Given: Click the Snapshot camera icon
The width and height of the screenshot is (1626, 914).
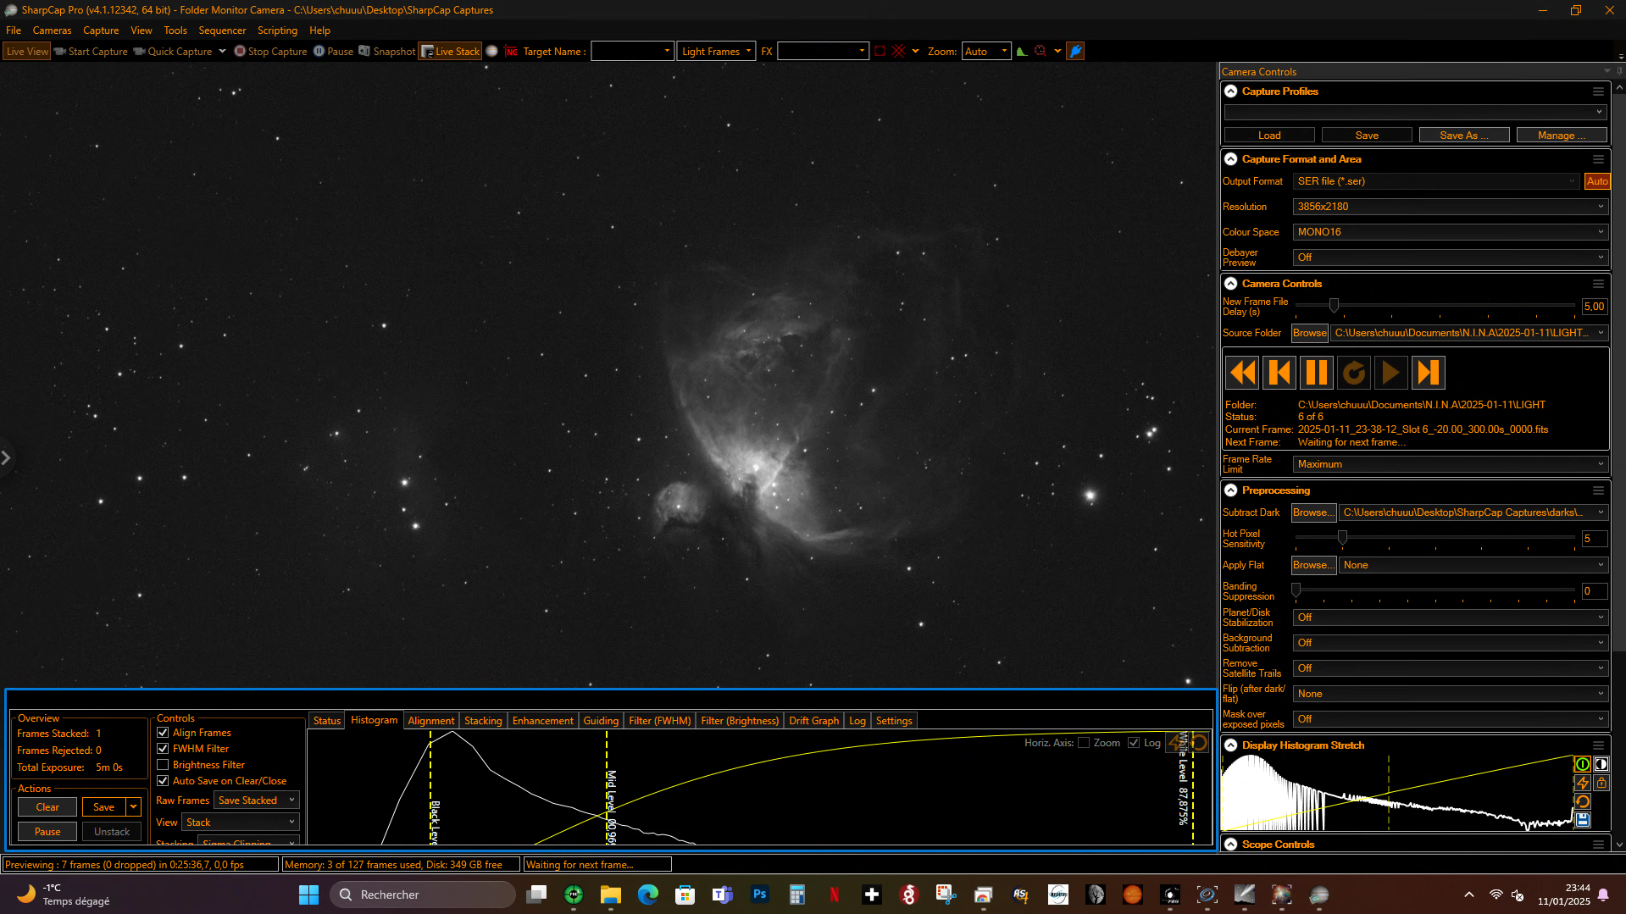Looking at the screenshot, I should click(x=365, y=52).
